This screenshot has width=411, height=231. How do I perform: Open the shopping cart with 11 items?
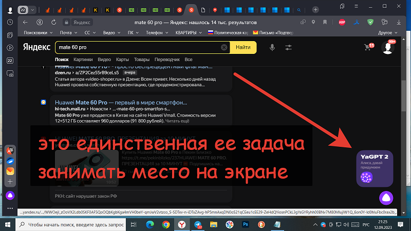coord(369,47)
